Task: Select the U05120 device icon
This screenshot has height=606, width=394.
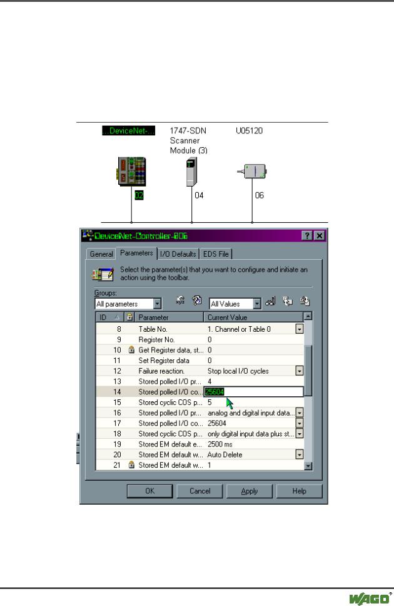Action: click(x=252, y=171)
